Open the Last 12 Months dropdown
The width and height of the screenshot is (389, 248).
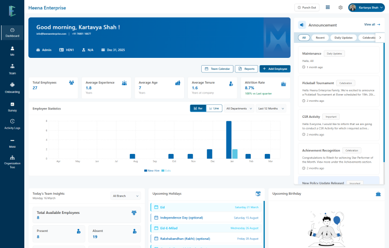pos(271,109)
